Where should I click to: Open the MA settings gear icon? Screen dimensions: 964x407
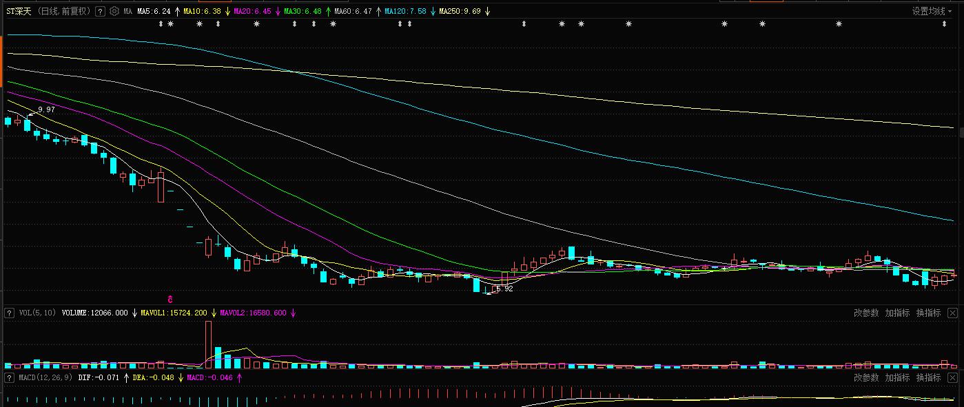point(114,12)
